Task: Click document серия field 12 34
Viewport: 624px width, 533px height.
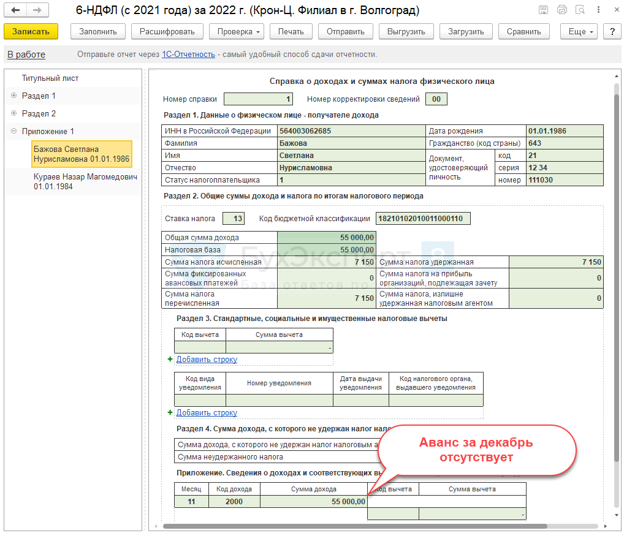Action: [565, 168]
